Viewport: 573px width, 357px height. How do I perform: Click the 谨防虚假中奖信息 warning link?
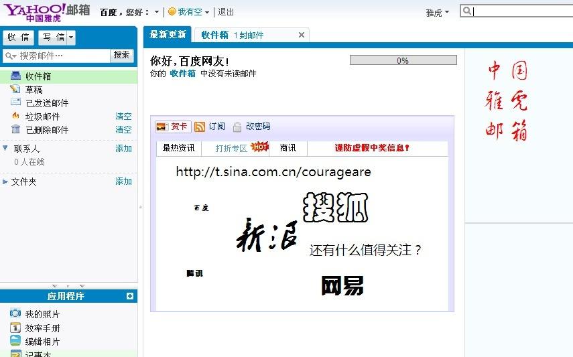tap(372, 147)
